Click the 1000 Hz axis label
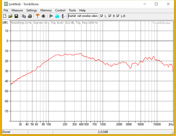The height and width of the screenshot is (136, 176). coord(103,124)
